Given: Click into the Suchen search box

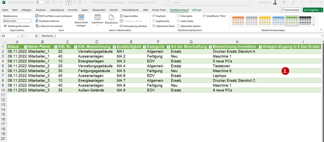Looking at the screenshot, I should tap(207, 3).
